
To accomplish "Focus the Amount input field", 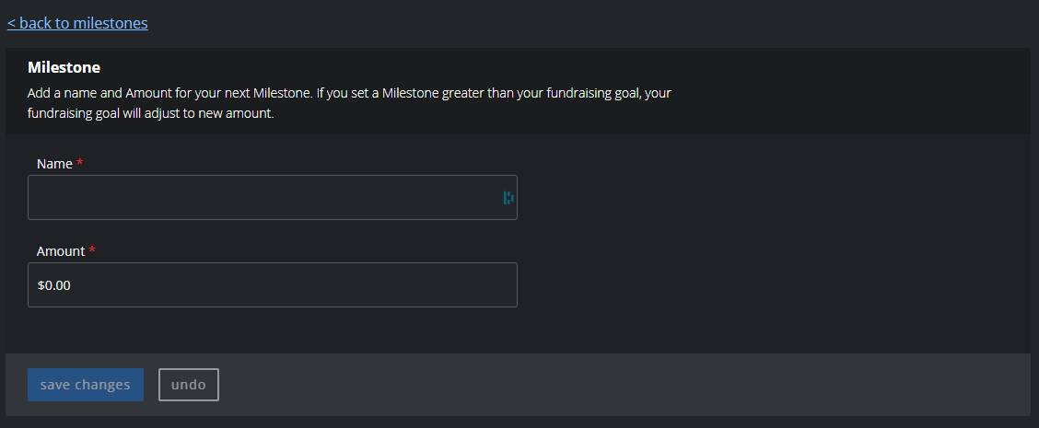I will click(273, 285).
